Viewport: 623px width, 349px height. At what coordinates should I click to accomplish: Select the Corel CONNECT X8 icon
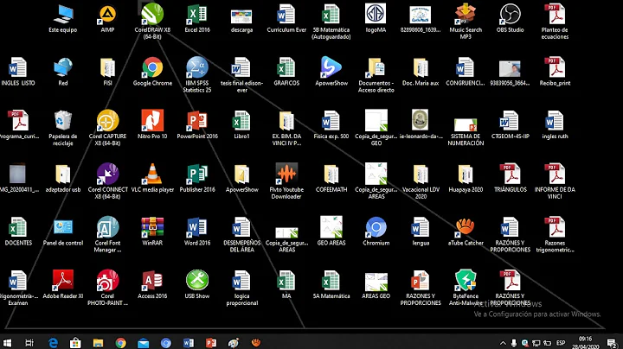point(107,181)
